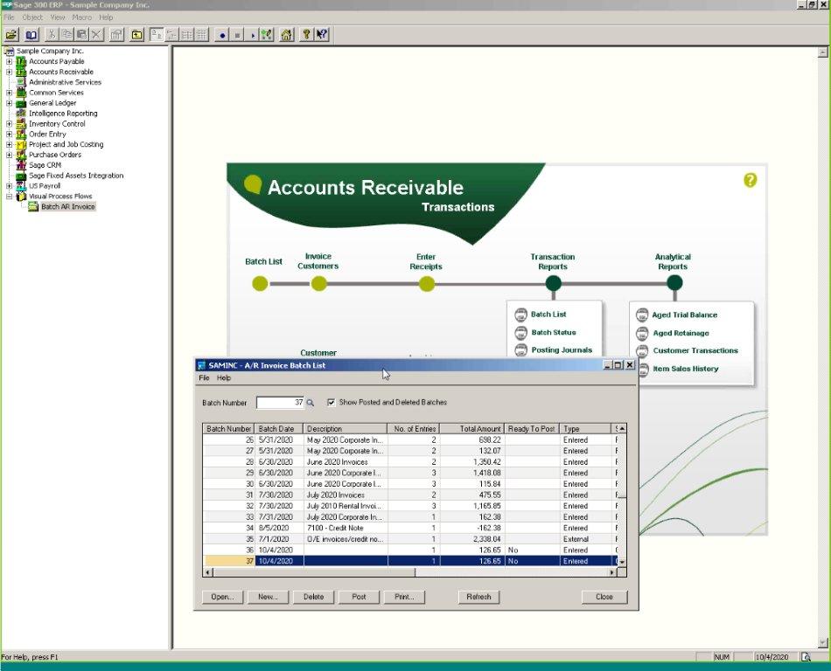
Task: Toggle Show Posted and Deleted Batches checkbox
Action: click(331, 403)
